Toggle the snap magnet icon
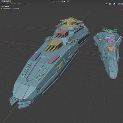The height and width of the screenshot is (123, 123). coord(62,1)
